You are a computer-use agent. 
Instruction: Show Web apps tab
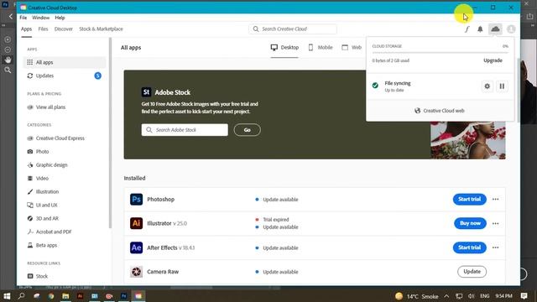pyautogui.click(x=352, y=48)
